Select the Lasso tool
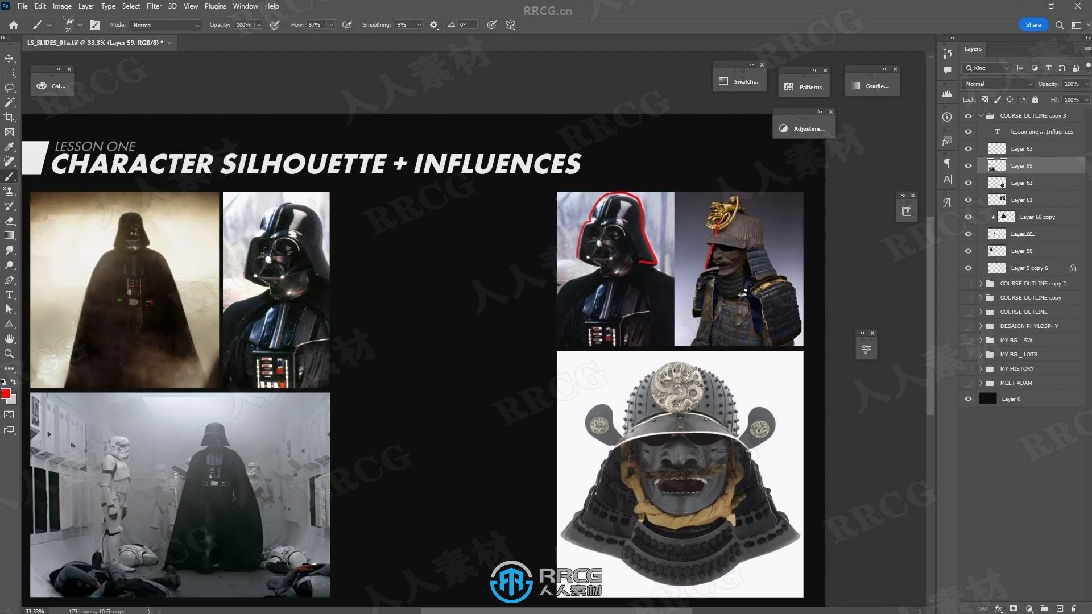Viewport: 1092px width, 614px height. point(9,88)
